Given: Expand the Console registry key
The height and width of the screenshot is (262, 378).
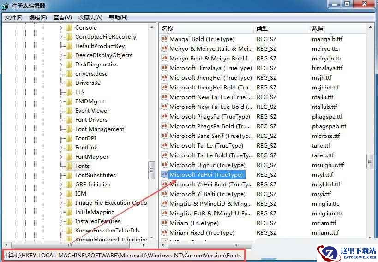Looking at the screenshot, I should [x=61, y=28].
